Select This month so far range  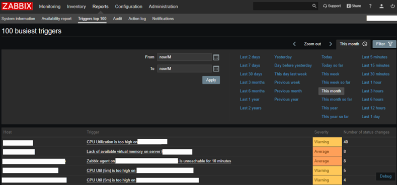[337, 100]
